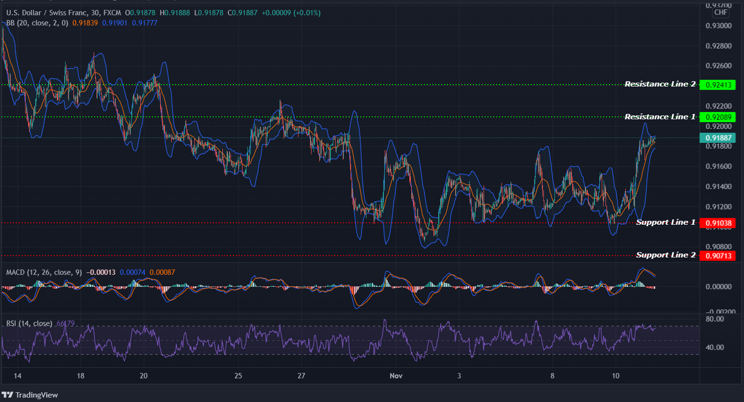
Task: Click the 0.93000 price axis label
Action: [719, 26]
